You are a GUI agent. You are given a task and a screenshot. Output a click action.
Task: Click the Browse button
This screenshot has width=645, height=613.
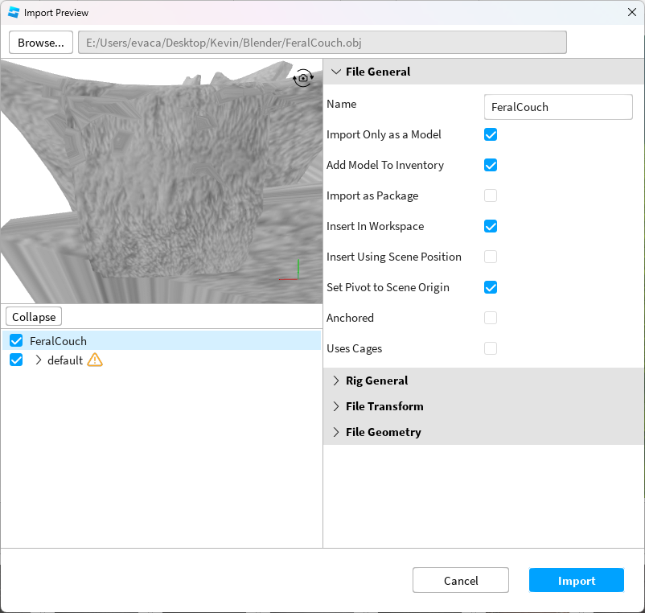(40, 42)
